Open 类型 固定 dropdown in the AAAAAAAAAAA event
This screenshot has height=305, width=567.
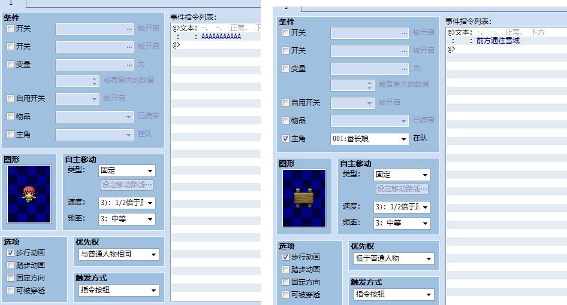[x=127, y=170]
